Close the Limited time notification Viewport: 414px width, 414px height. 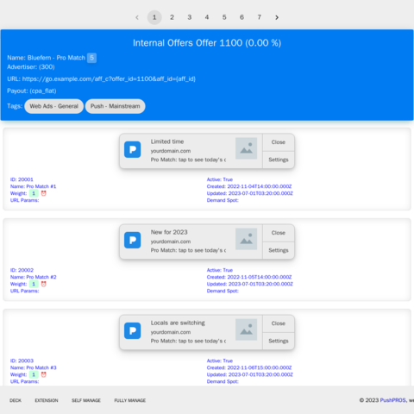pyautogui.click(x=279, y=142)
